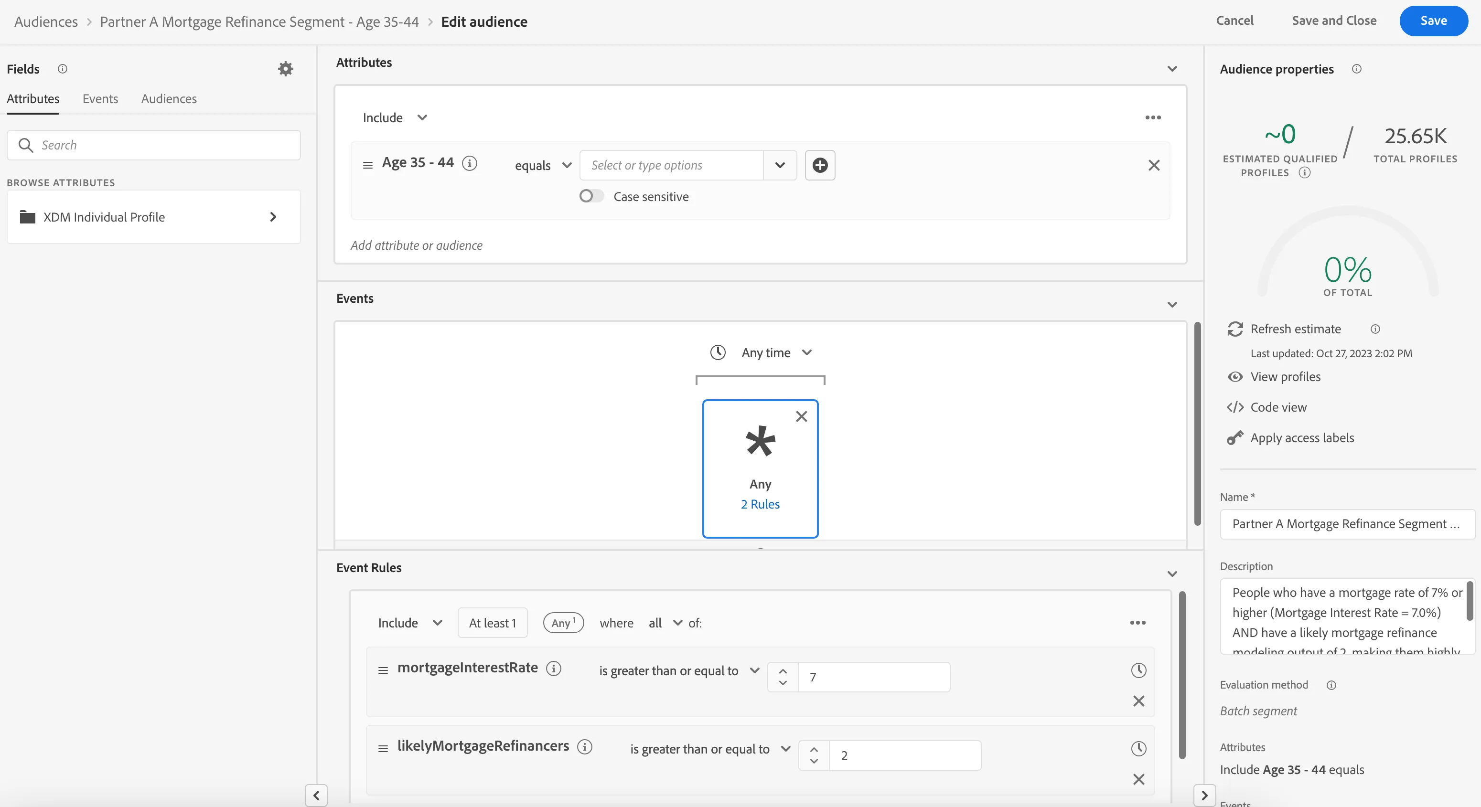Viewport: 1481px width, 807px height.
Task: Open the where all dropdown
Action: (x=665, y=623)
